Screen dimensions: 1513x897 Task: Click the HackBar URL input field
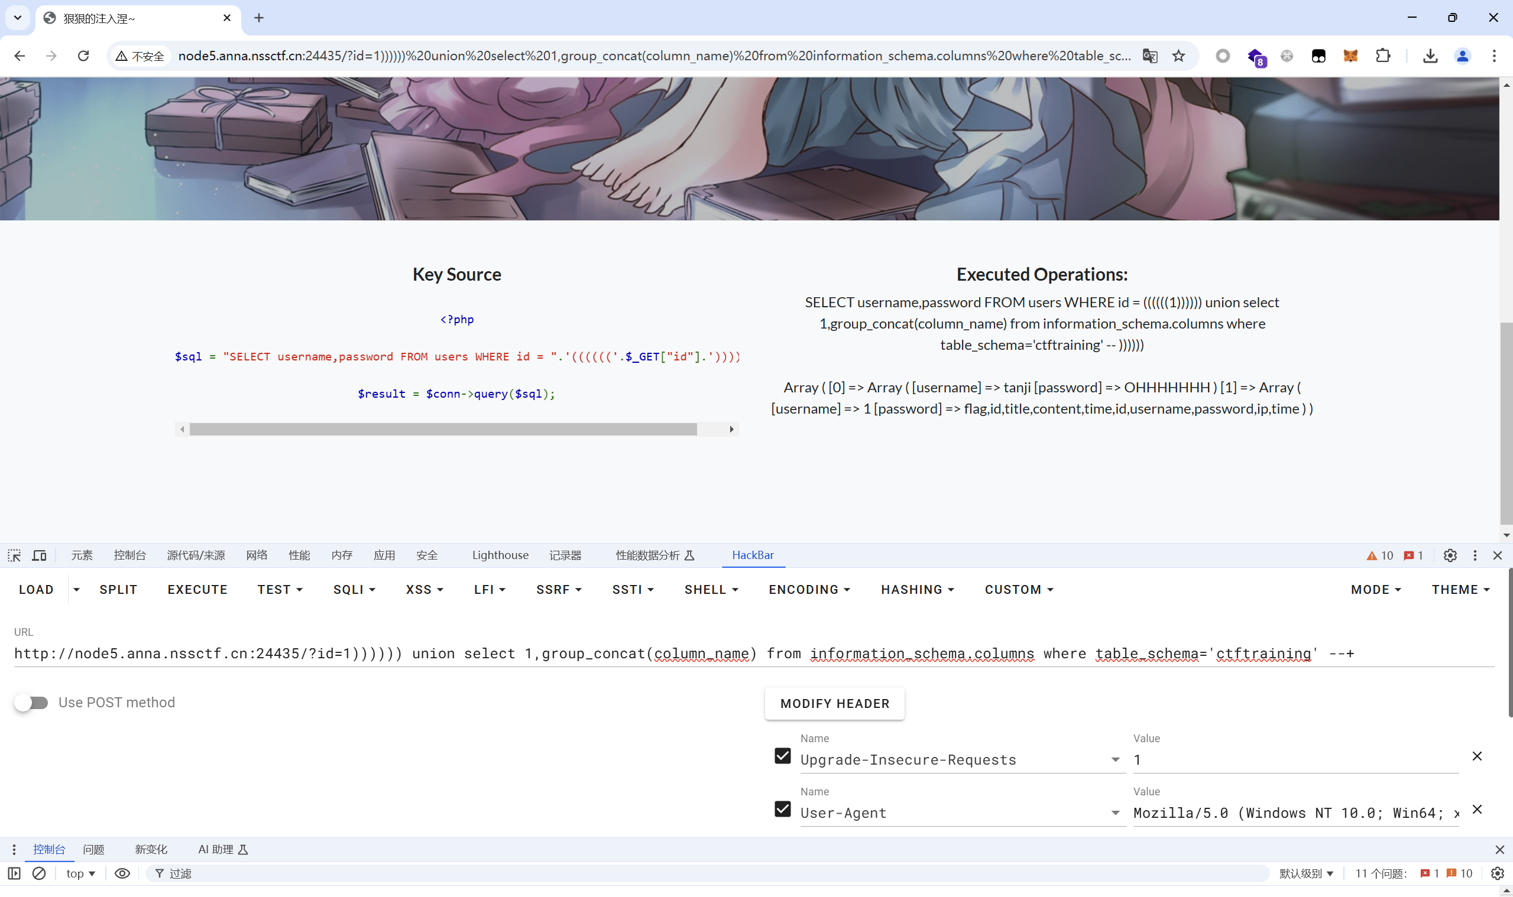coord(754,654)
